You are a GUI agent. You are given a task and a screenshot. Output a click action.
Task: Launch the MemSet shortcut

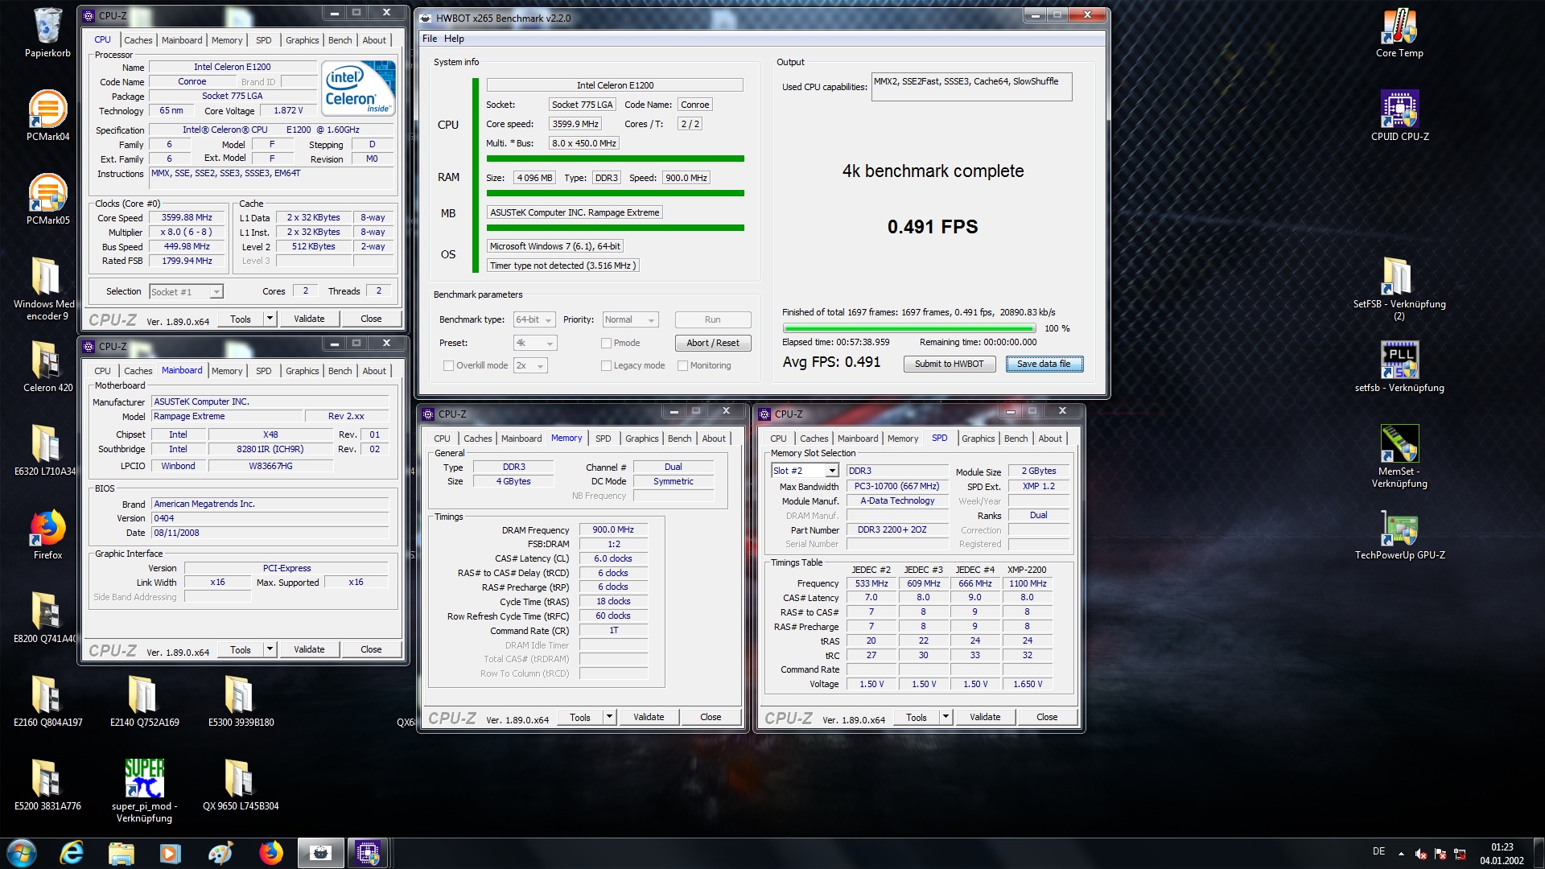(x=1399, y=455)
